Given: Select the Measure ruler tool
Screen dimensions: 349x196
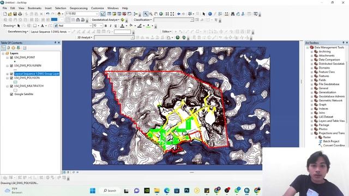Looking at the screenshot, I should (226, 14).
